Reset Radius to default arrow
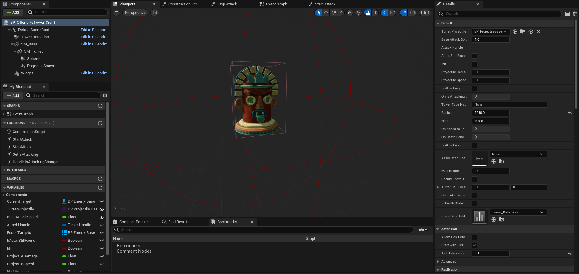The height and width of the screenshot is (274, 579). [x=570, y=113]
